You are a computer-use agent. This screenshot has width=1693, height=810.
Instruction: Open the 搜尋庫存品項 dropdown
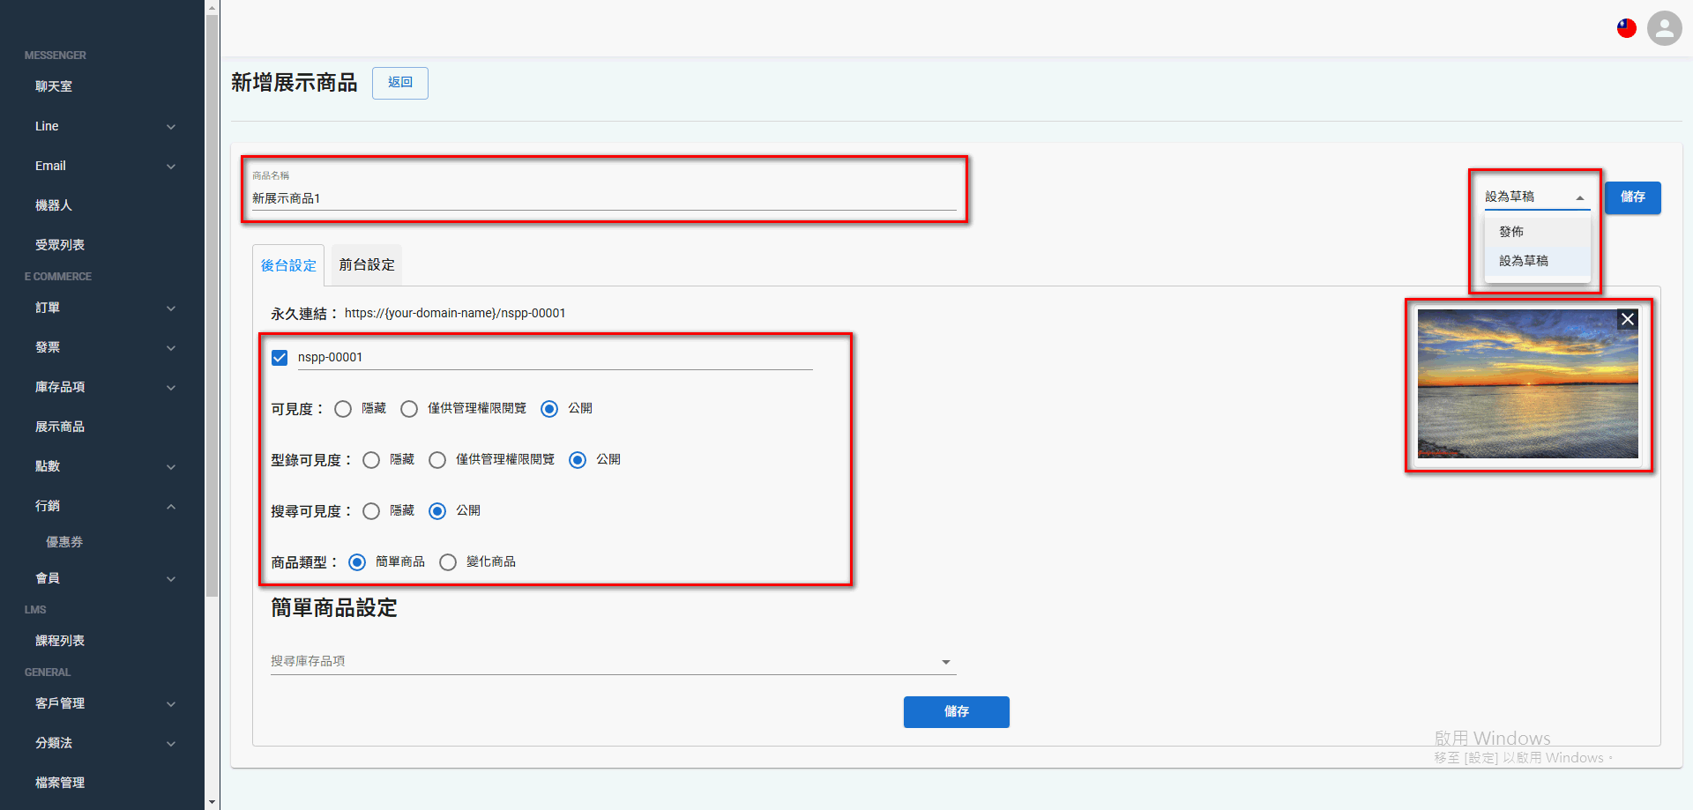(x=614, y=661)
